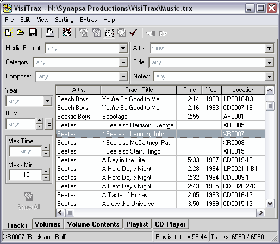
Task: Sort by the Time column header
Action: 189,90
